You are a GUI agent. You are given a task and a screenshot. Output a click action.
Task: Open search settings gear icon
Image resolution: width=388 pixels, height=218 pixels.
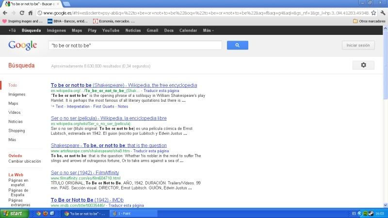click(363, 65)
